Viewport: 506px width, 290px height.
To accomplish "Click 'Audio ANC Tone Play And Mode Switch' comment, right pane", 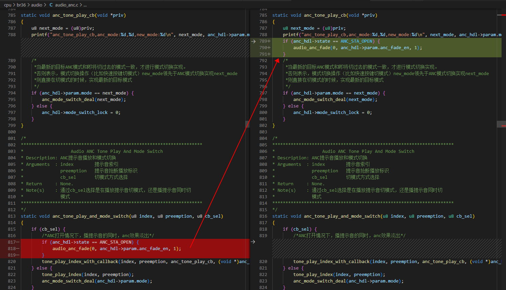I will coord(368,151).
